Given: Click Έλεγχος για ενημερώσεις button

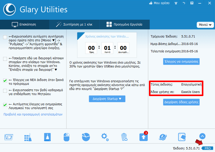Looking at the screenshot, I should [181, 61].
